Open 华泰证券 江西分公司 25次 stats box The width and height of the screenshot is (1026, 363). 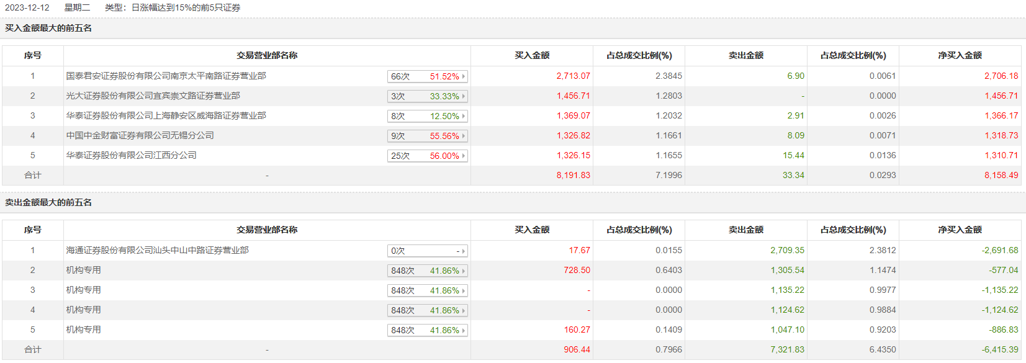(427, 156)
